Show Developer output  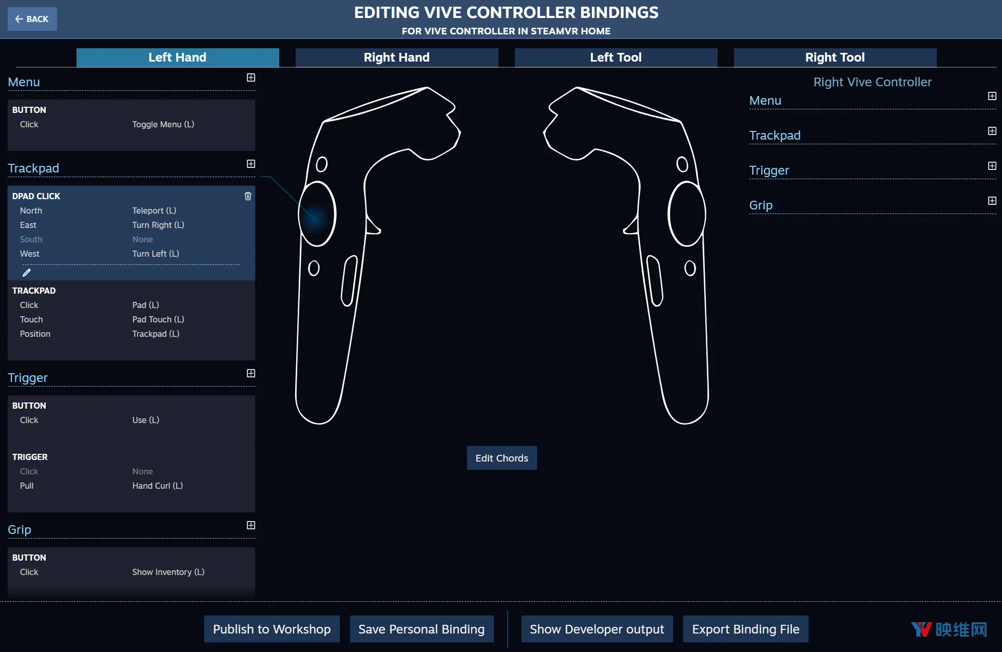coord(597,629)
